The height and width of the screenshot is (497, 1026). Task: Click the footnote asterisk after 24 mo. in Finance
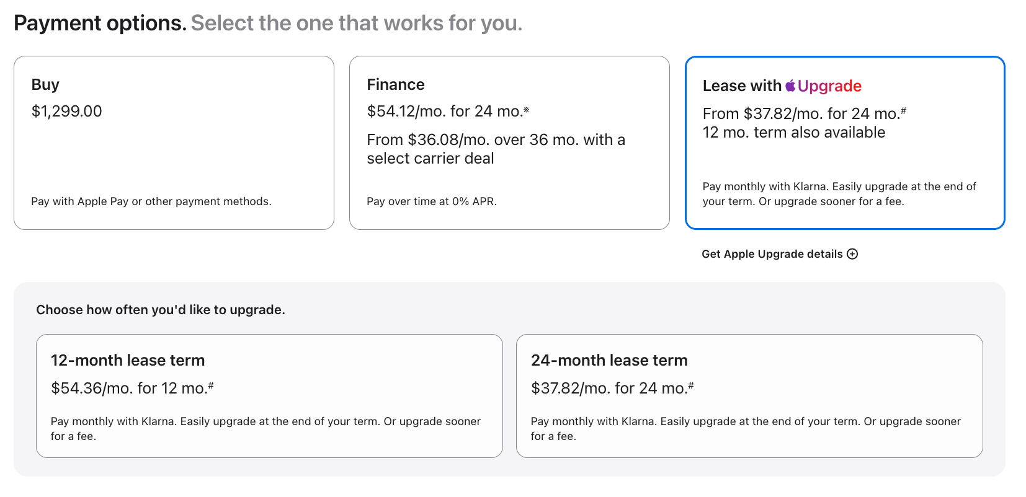point(526,110)
